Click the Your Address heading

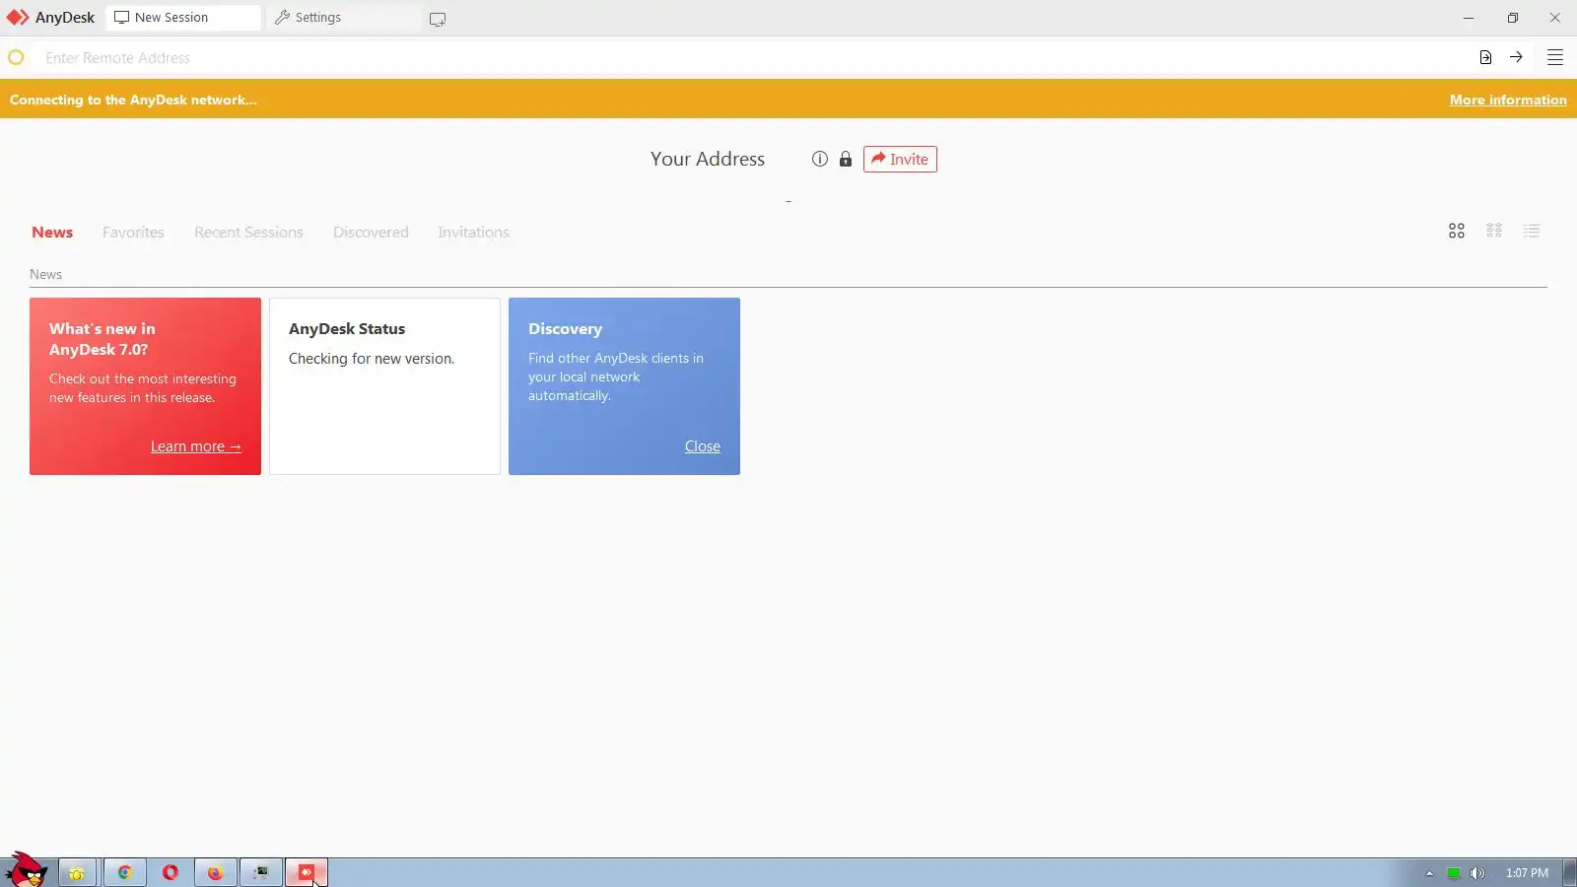(x=708, y=159)
